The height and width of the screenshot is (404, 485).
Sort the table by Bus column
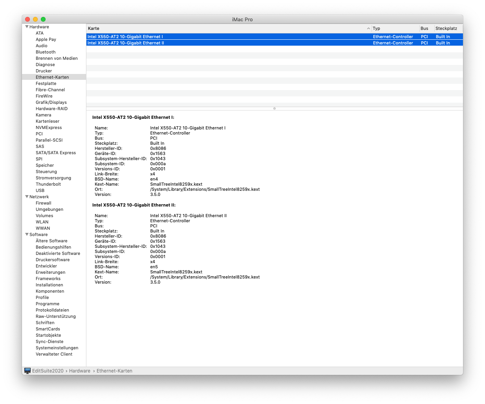(426, 28)
